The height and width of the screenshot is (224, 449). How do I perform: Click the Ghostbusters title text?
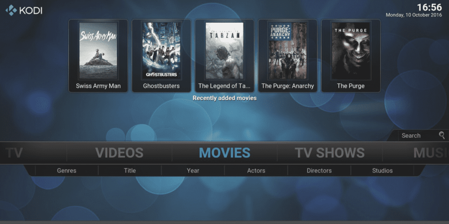pos(161,86)
